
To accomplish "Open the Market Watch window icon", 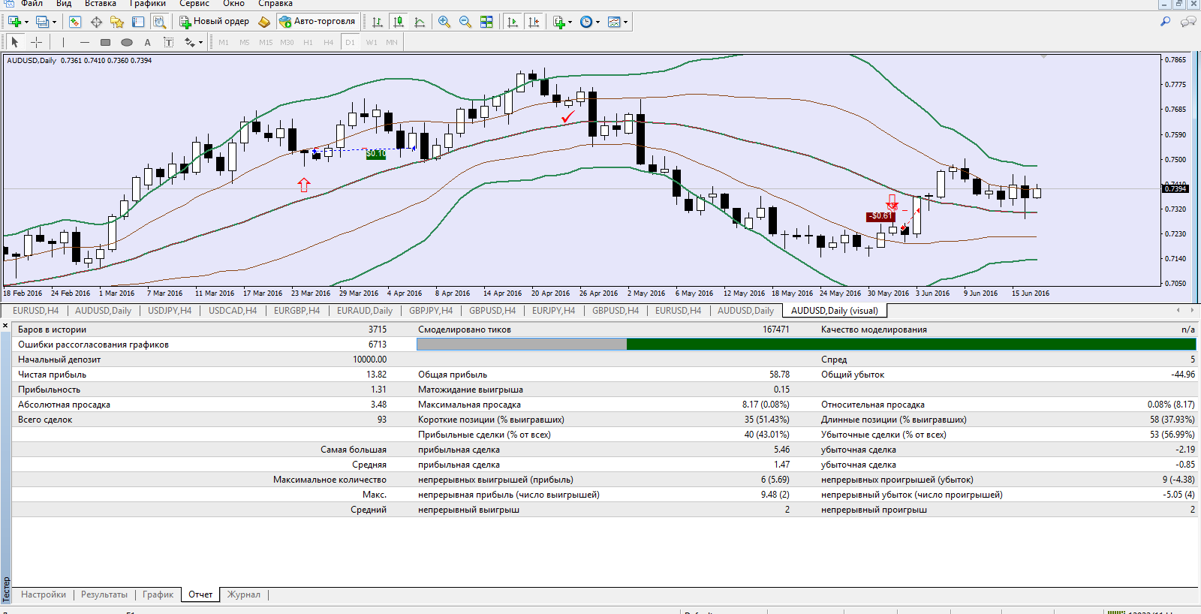I will [x=75, y=22].
